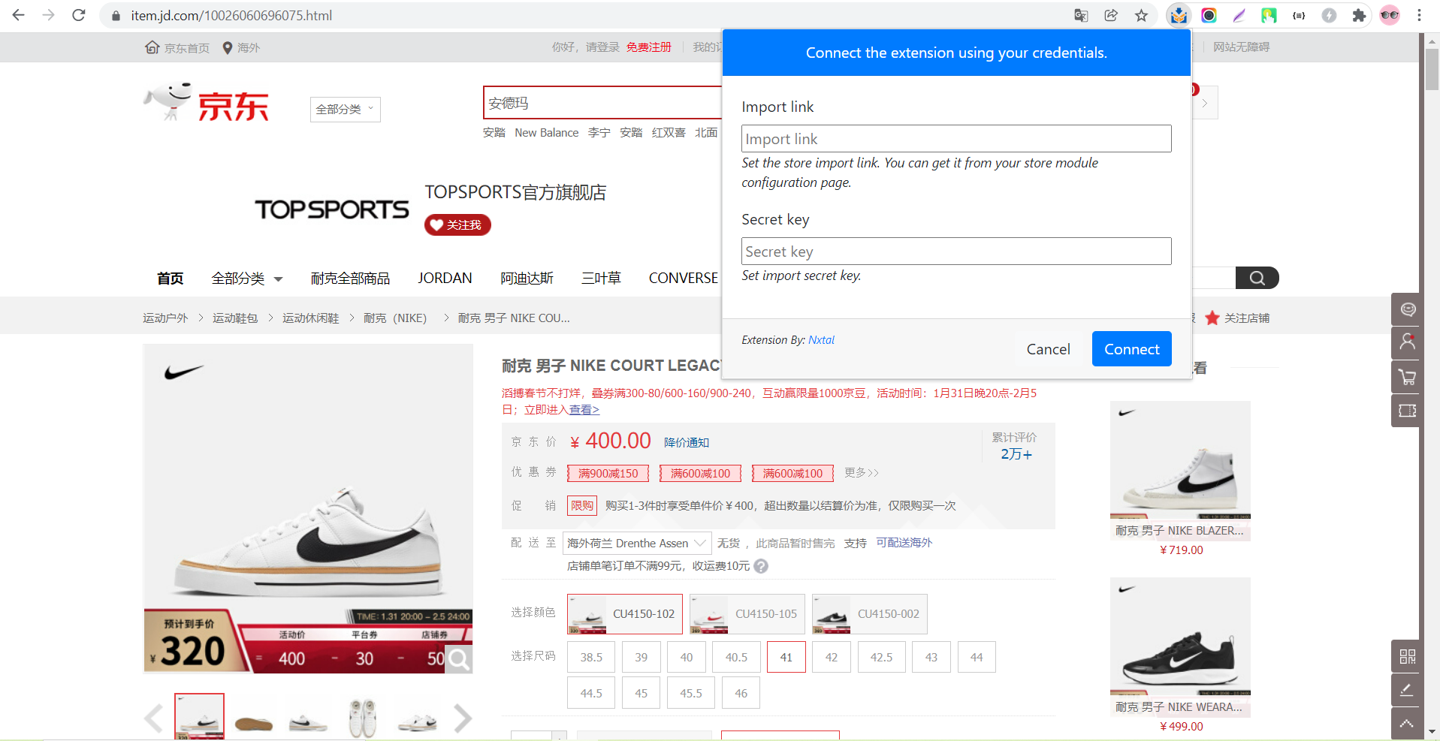
Task: Show next product thumbnails with right arrow
Action: pos(463,718)
